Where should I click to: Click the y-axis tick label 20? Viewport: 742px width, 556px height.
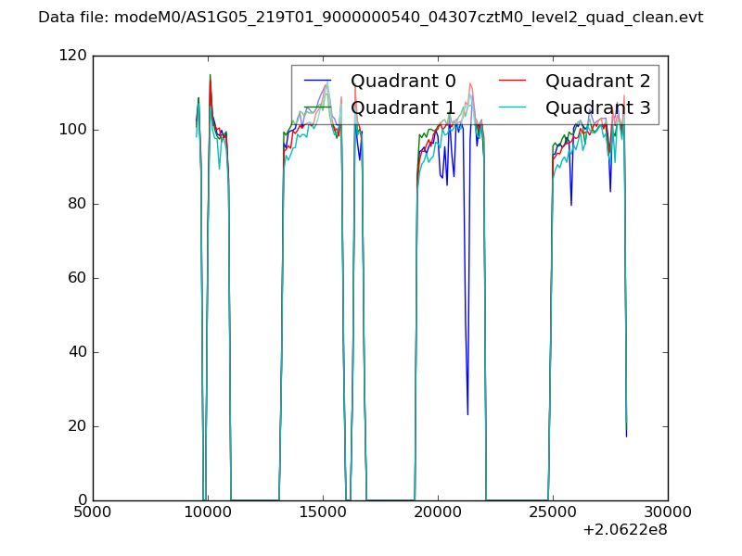click(77, 426)
